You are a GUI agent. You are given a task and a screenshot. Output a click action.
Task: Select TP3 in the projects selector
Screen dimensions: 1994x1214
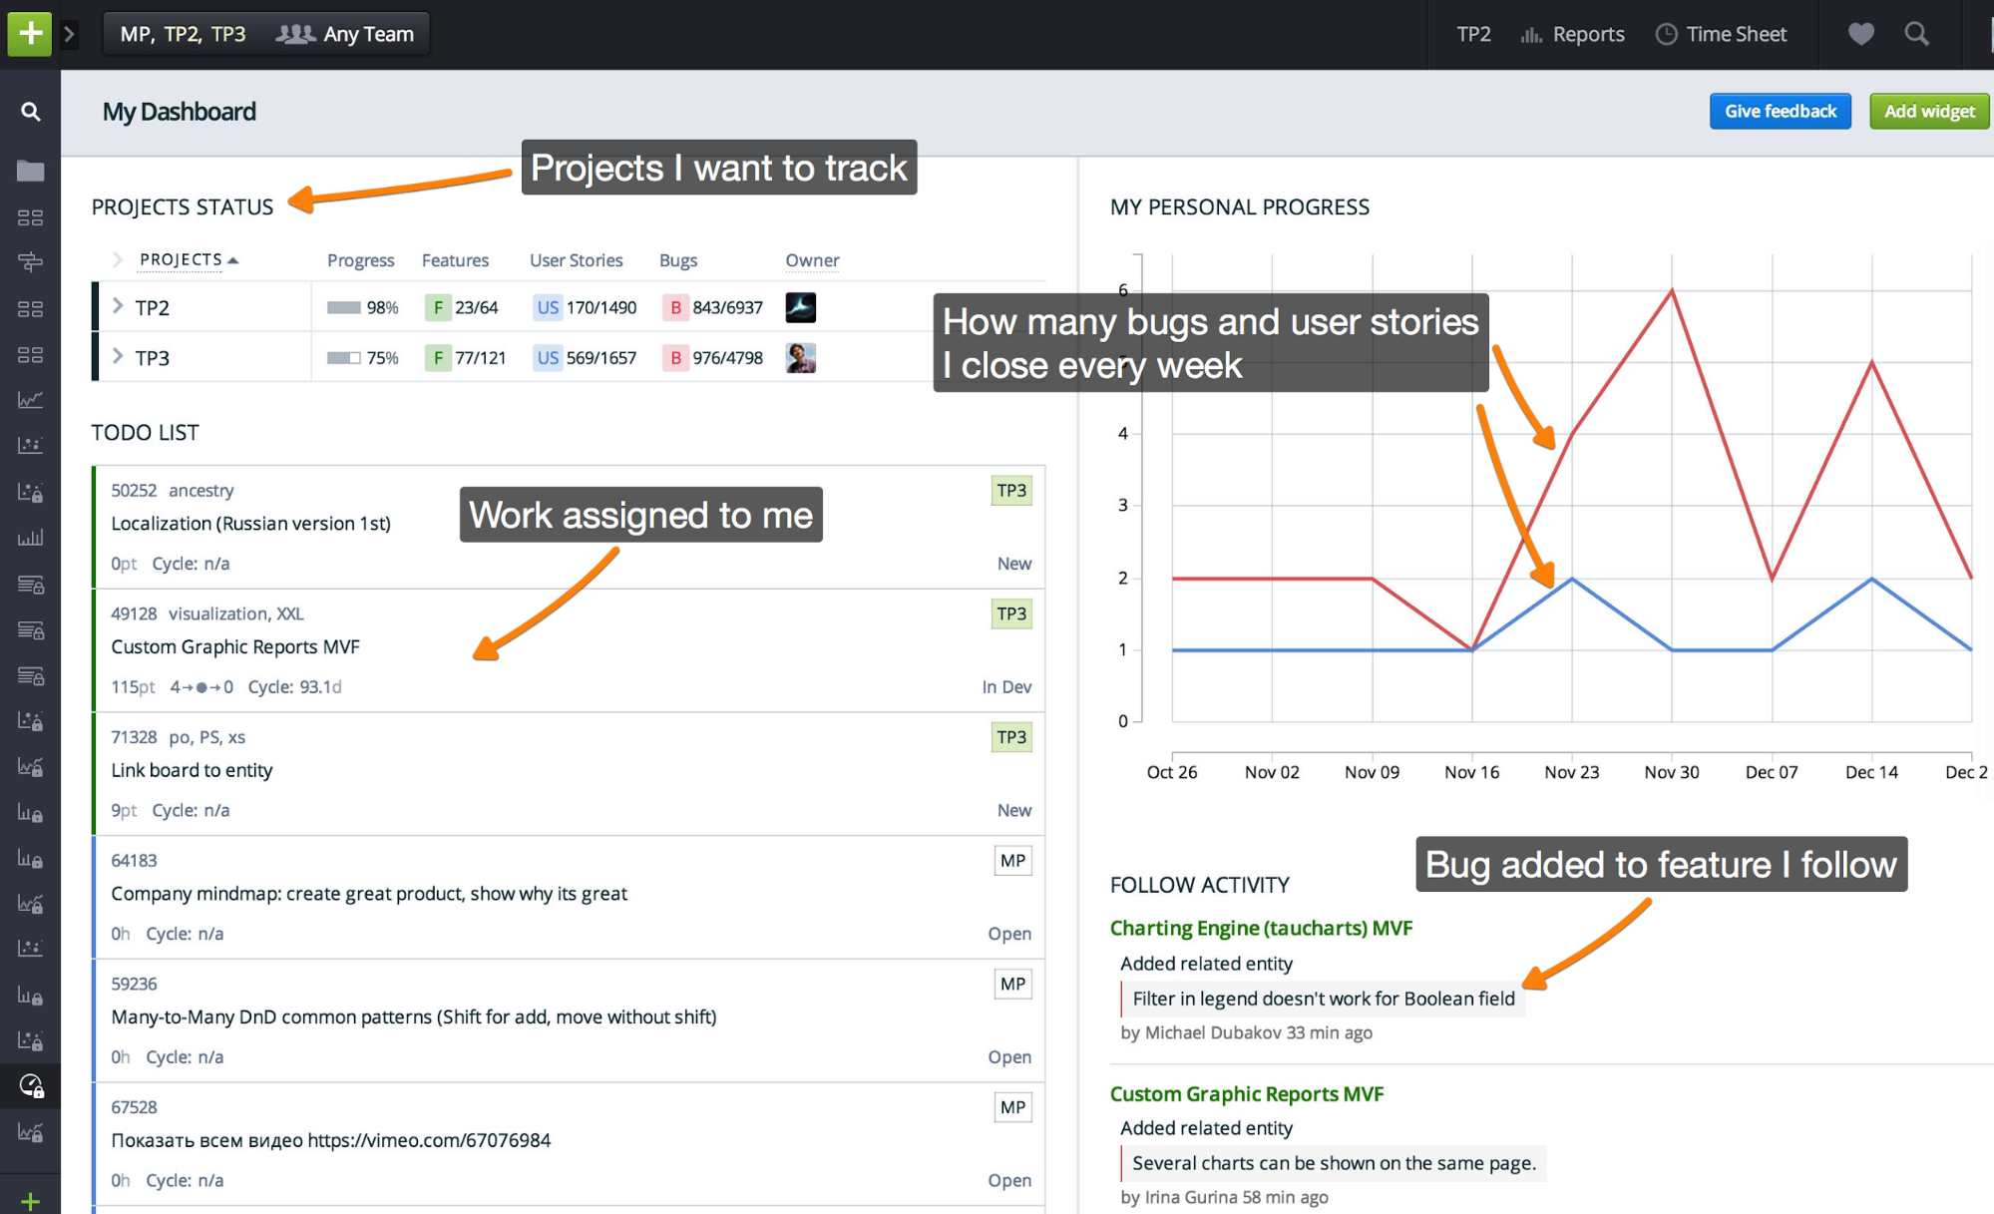[x=227, y=33]
